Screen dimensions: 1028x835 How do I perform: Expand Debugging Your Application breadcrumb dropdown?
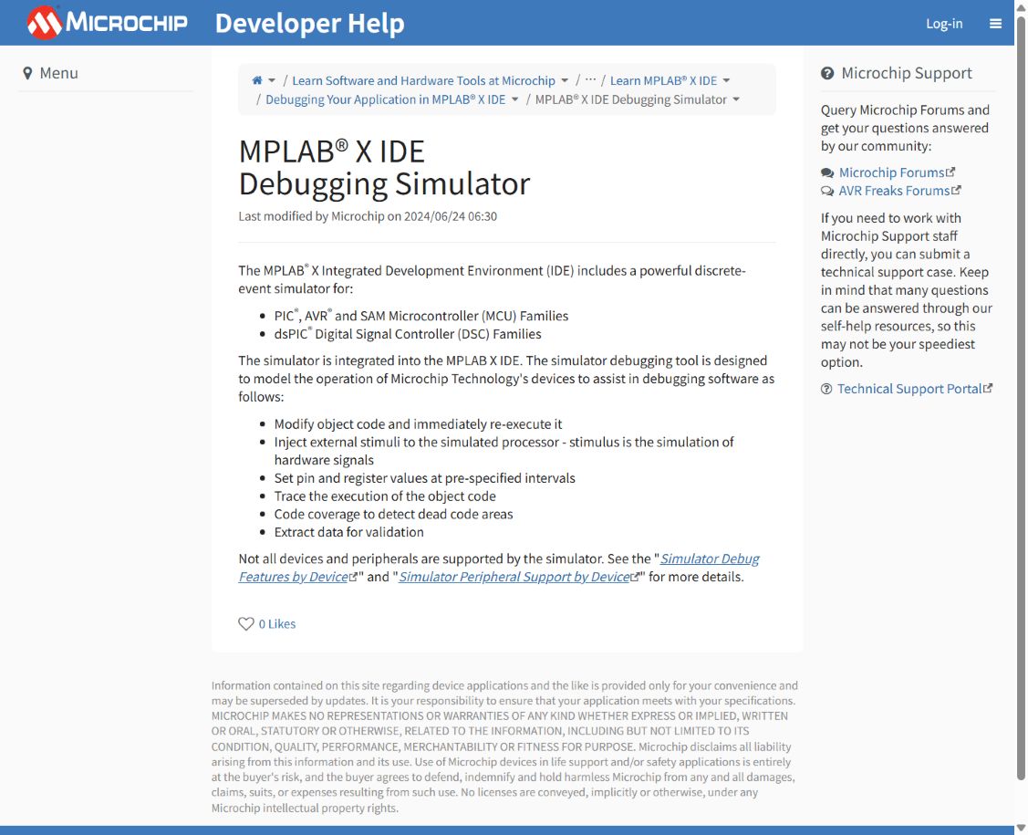pyautogui.click(x=514, y=99)
